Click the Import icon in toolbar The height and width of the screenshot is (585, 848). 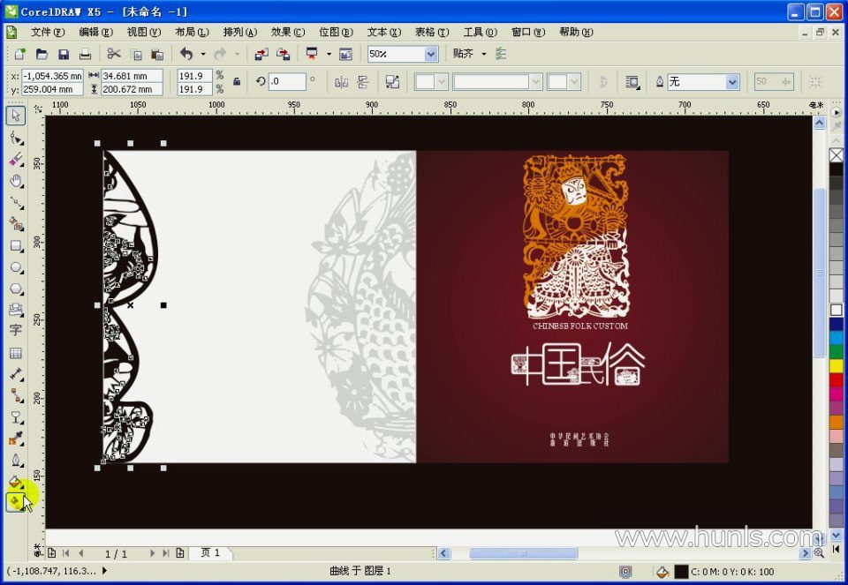(261, 54)
